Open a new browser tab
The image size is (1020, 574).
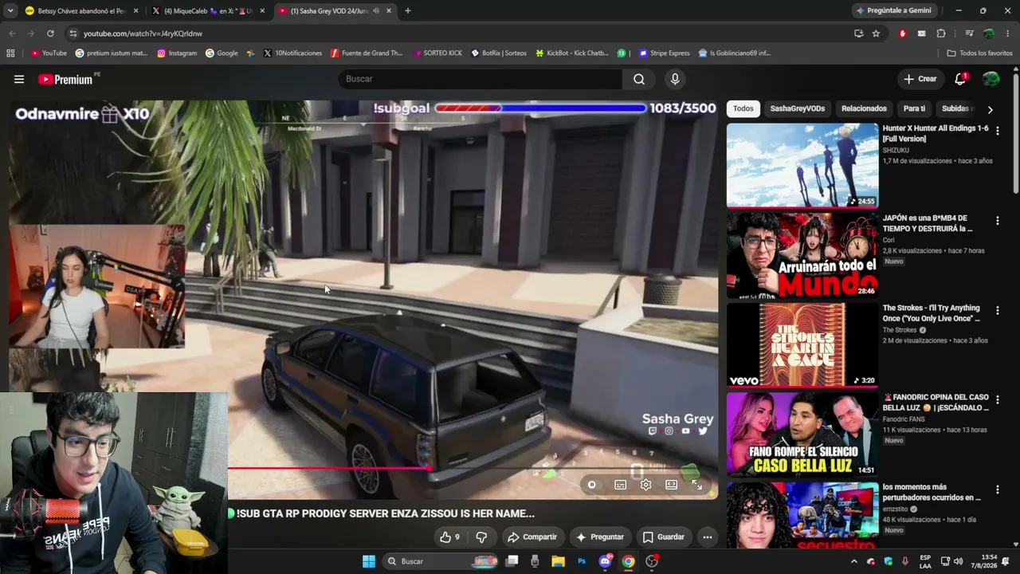pyautogui.click(x=407, y=11)
